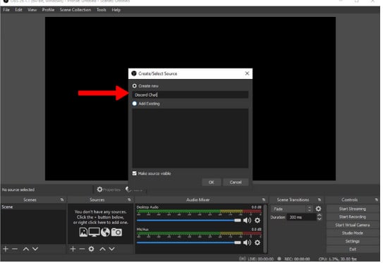Image resolution: width=383 pixels, height=263 pixels.
Task: Click the Duration 300 ms field
Action: (x=301, y=218)
